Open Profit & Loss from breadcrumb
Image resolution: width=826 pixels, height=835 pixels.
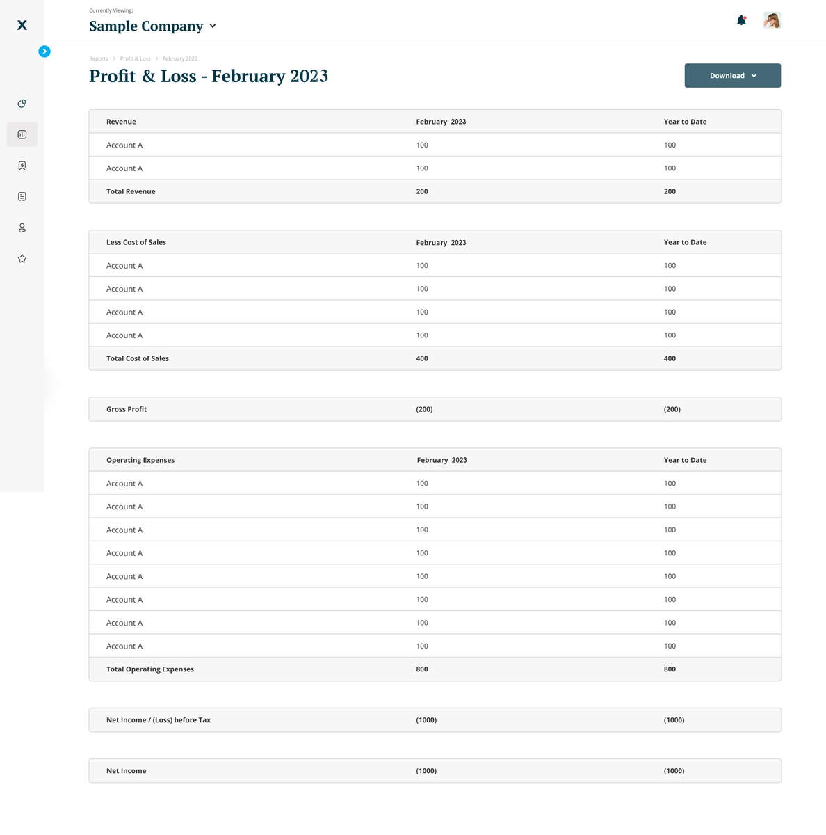coord(135,58)
